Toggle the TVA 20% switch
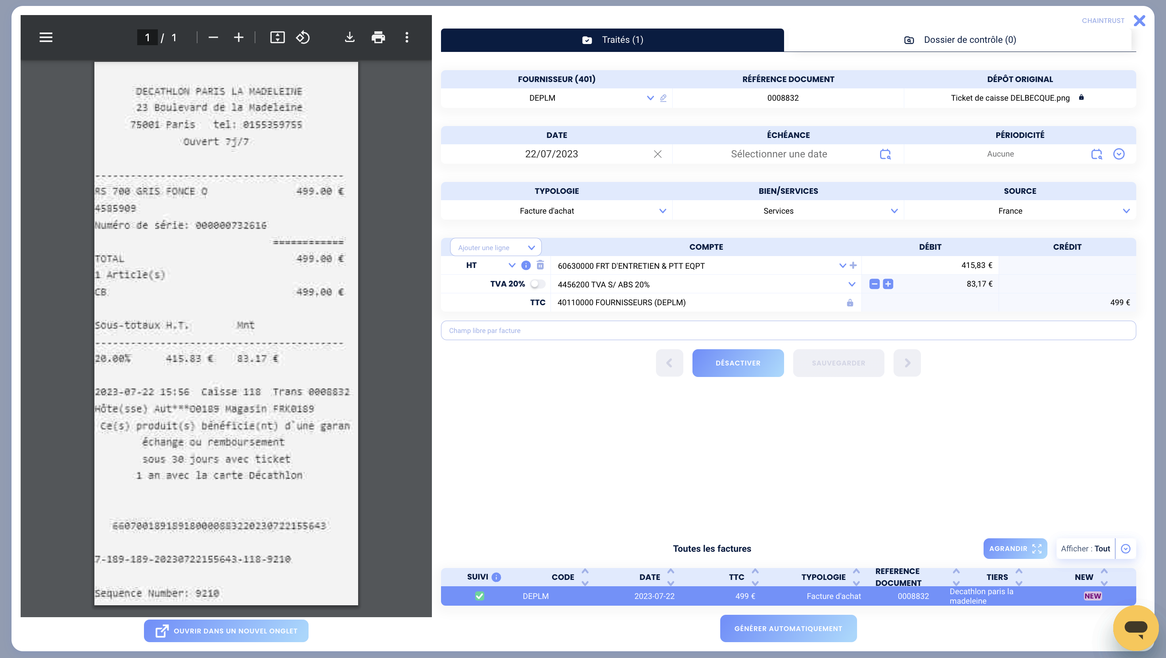This screenshot has width=1166, height=658. pos(538,284)
